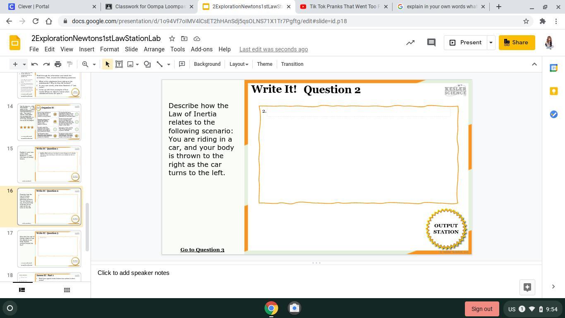Screen dimensions: 565x318
Task: Open the ChromeOS launcher
Action: 10,308
